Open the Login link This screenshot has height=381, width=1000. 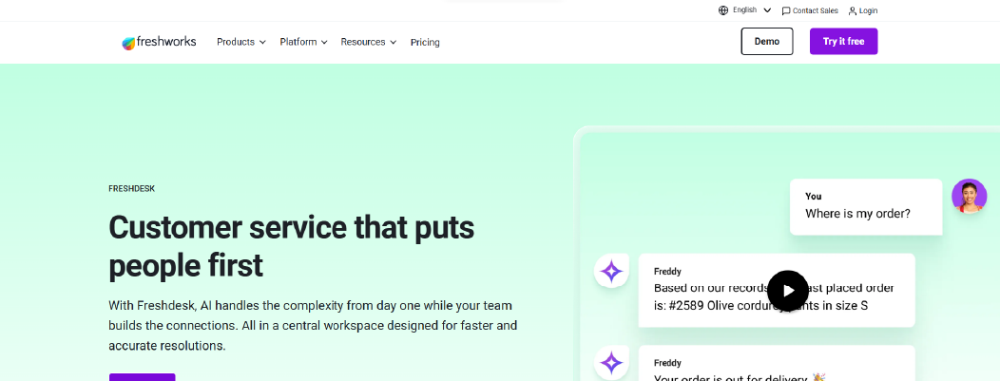point(863,10)
